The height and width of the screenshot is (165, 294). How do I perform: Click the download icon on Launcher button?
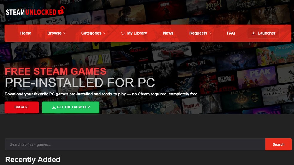(253, 33)
